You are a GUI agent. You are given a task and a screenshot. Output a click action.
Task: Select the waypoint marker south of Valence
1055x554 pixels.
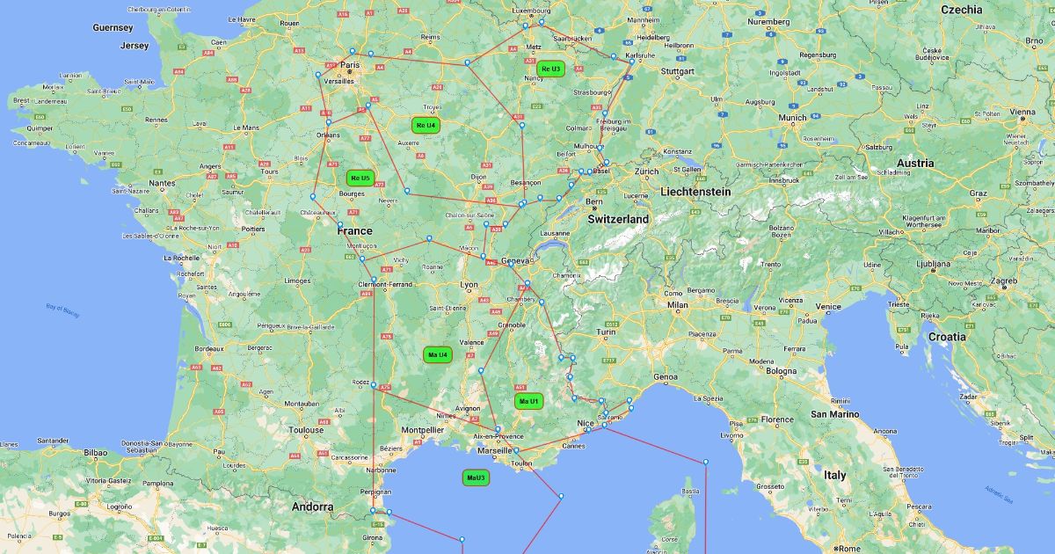point(481,371)
